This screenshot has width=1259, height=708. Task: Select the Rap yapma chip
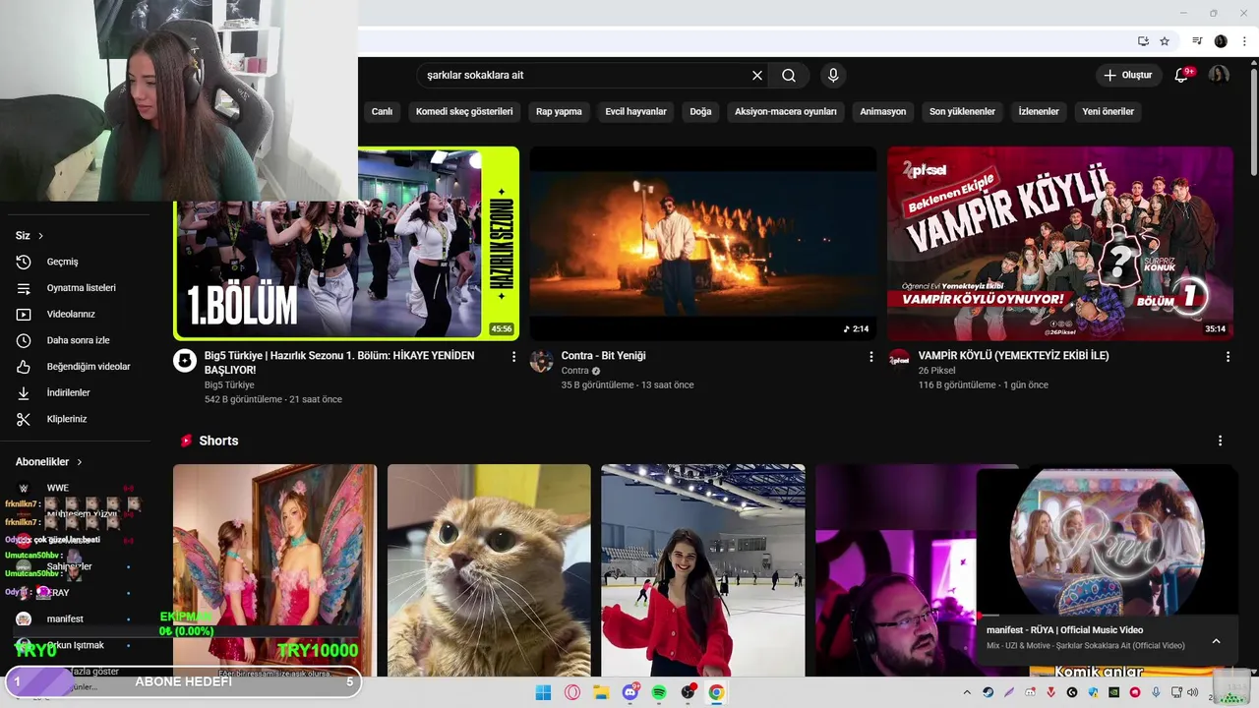click(559, 112)
